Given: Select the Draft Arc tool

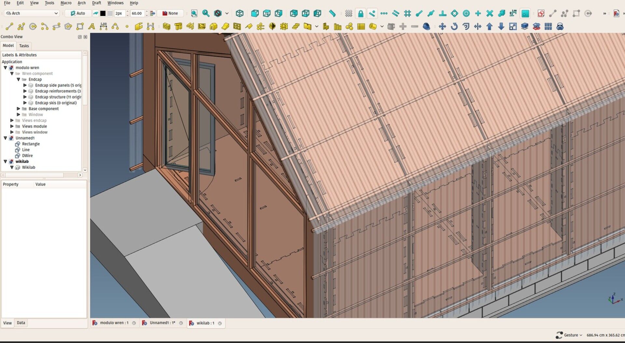Looking at the screenshot, I should pyautogui.click(x=45, y=27).
